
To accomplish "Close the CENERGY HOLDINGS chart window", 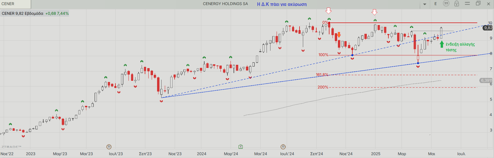I will (x=489, y=4).
